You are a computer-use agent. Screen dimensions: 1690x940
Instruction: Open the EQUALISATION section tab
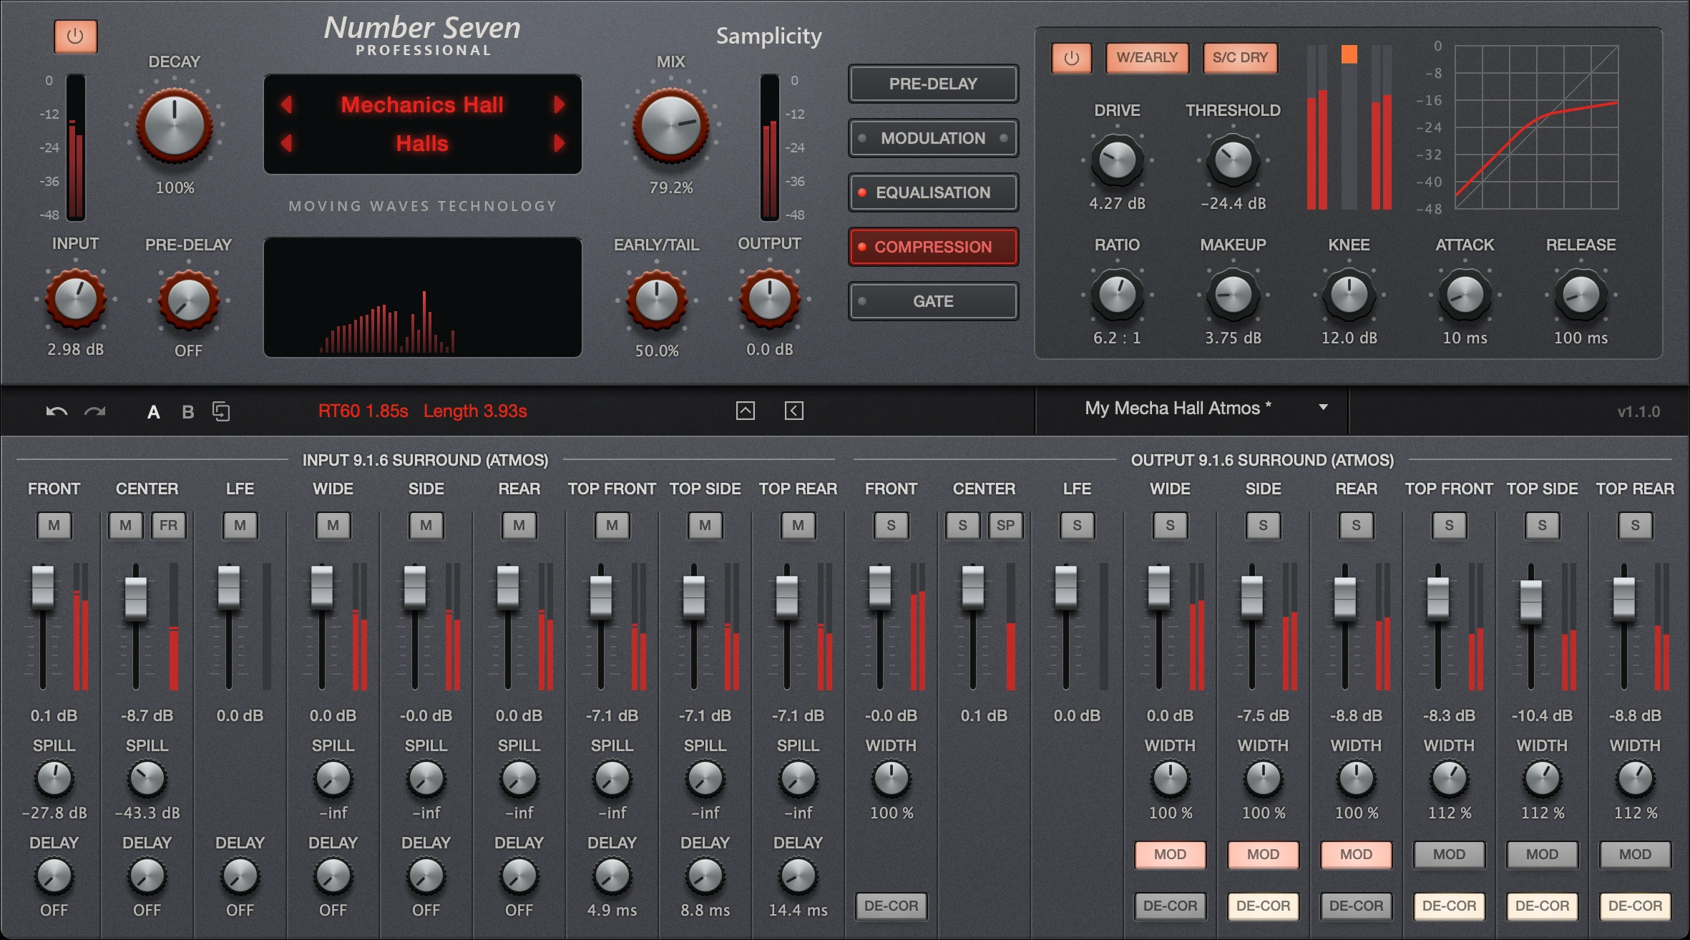coord(933,192)
